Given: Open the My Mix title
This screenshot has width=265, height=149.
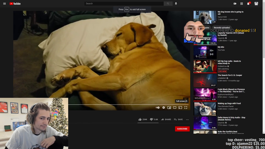Looking at the screenshot, I should coord(221,47).
